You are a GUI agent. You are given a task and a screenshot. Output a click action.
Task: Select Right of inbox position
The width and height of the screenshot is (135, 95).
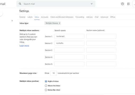tap(46, 81)
